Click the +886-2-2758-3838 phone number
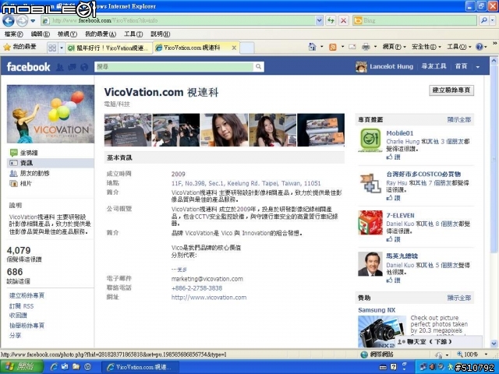The image size is (499, 374). click(x=196, y=288)
